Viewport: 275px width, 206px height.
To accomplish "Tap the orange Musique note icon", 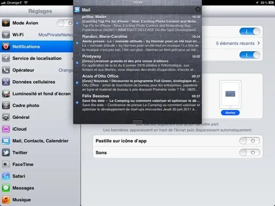I will [x=6, y=200].
